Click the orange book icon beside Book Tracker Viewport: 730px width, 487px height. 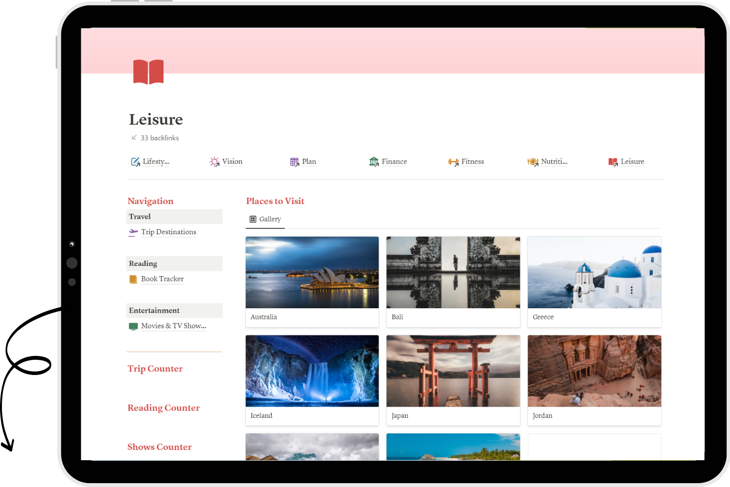tap(133, 279)
